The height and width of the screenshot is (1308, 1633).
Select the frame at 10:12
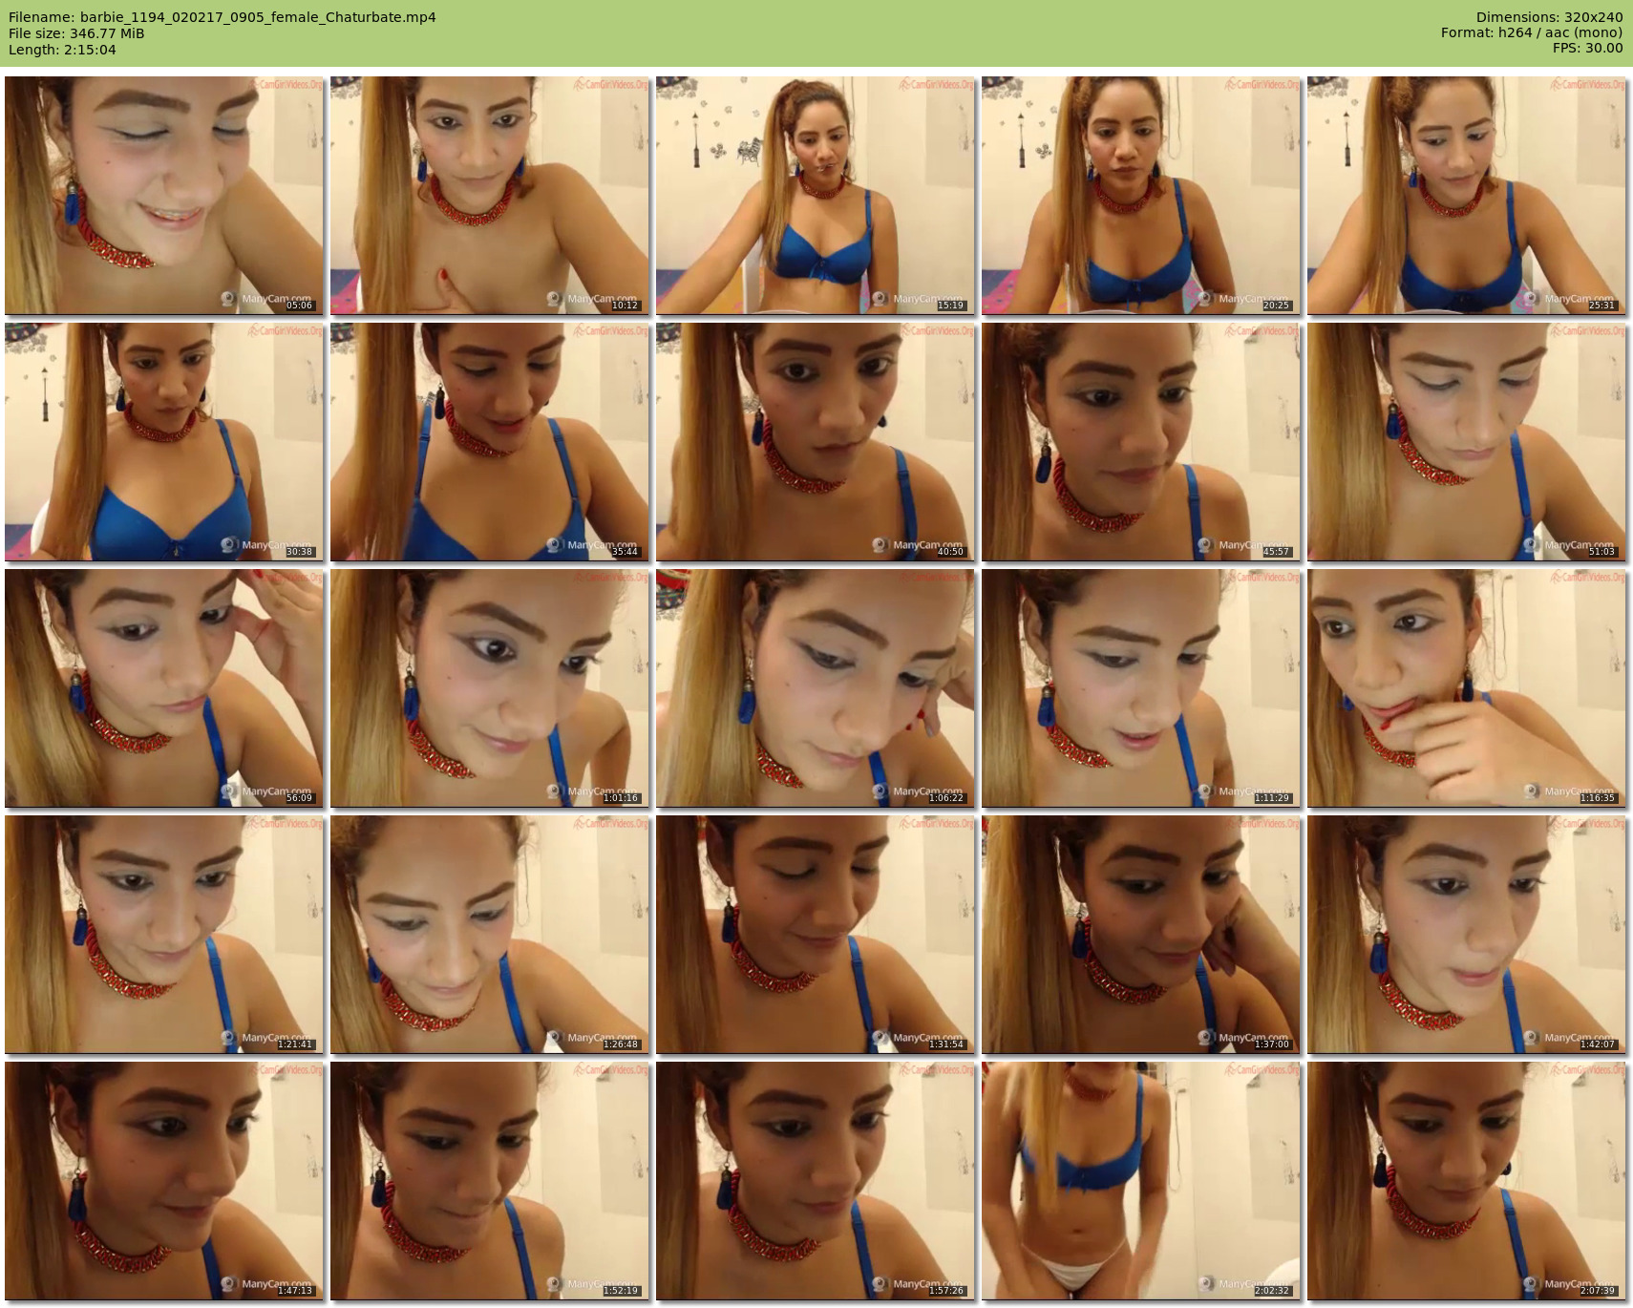[490, 196]
